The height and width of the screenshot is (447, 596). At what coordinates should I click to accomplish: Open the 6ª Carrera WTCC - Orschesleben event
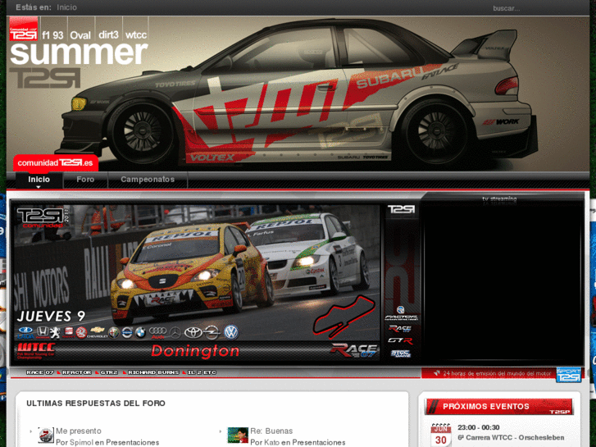pos(511,437)
